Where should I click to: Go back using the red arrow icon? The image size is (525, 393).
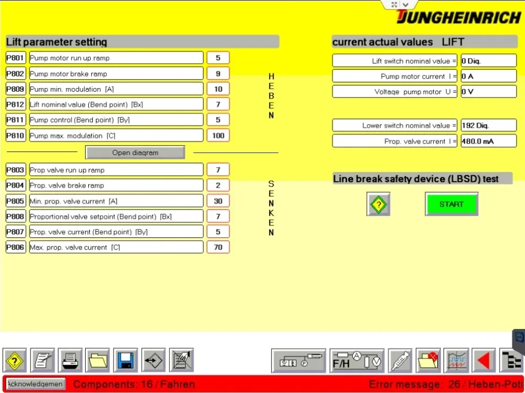click(x=483, y=360)
